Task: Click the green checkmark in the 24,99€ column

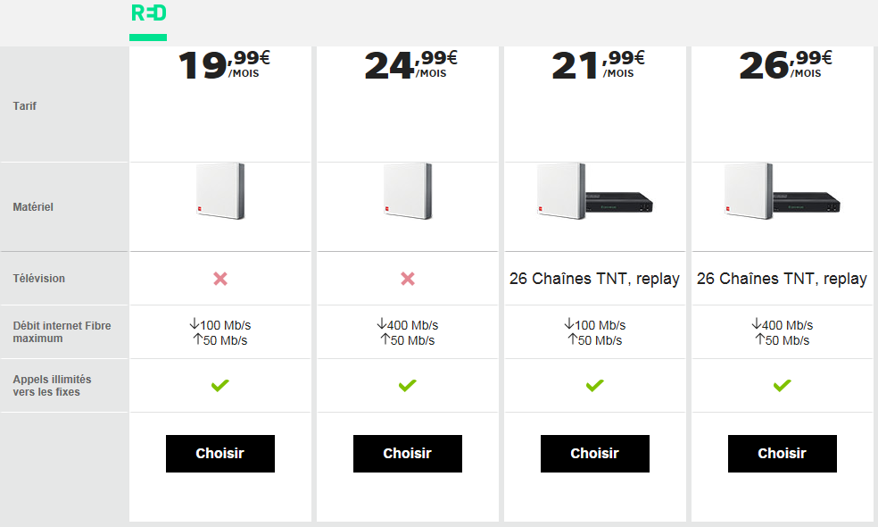Action: [x=408, y=386]
